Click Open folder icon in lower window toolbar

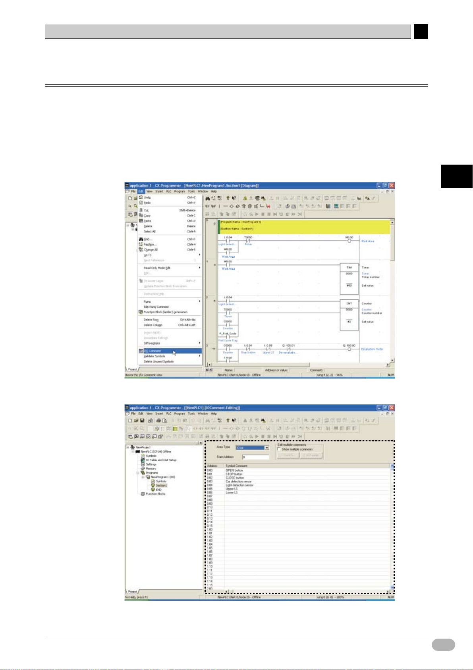click(136, 420)
